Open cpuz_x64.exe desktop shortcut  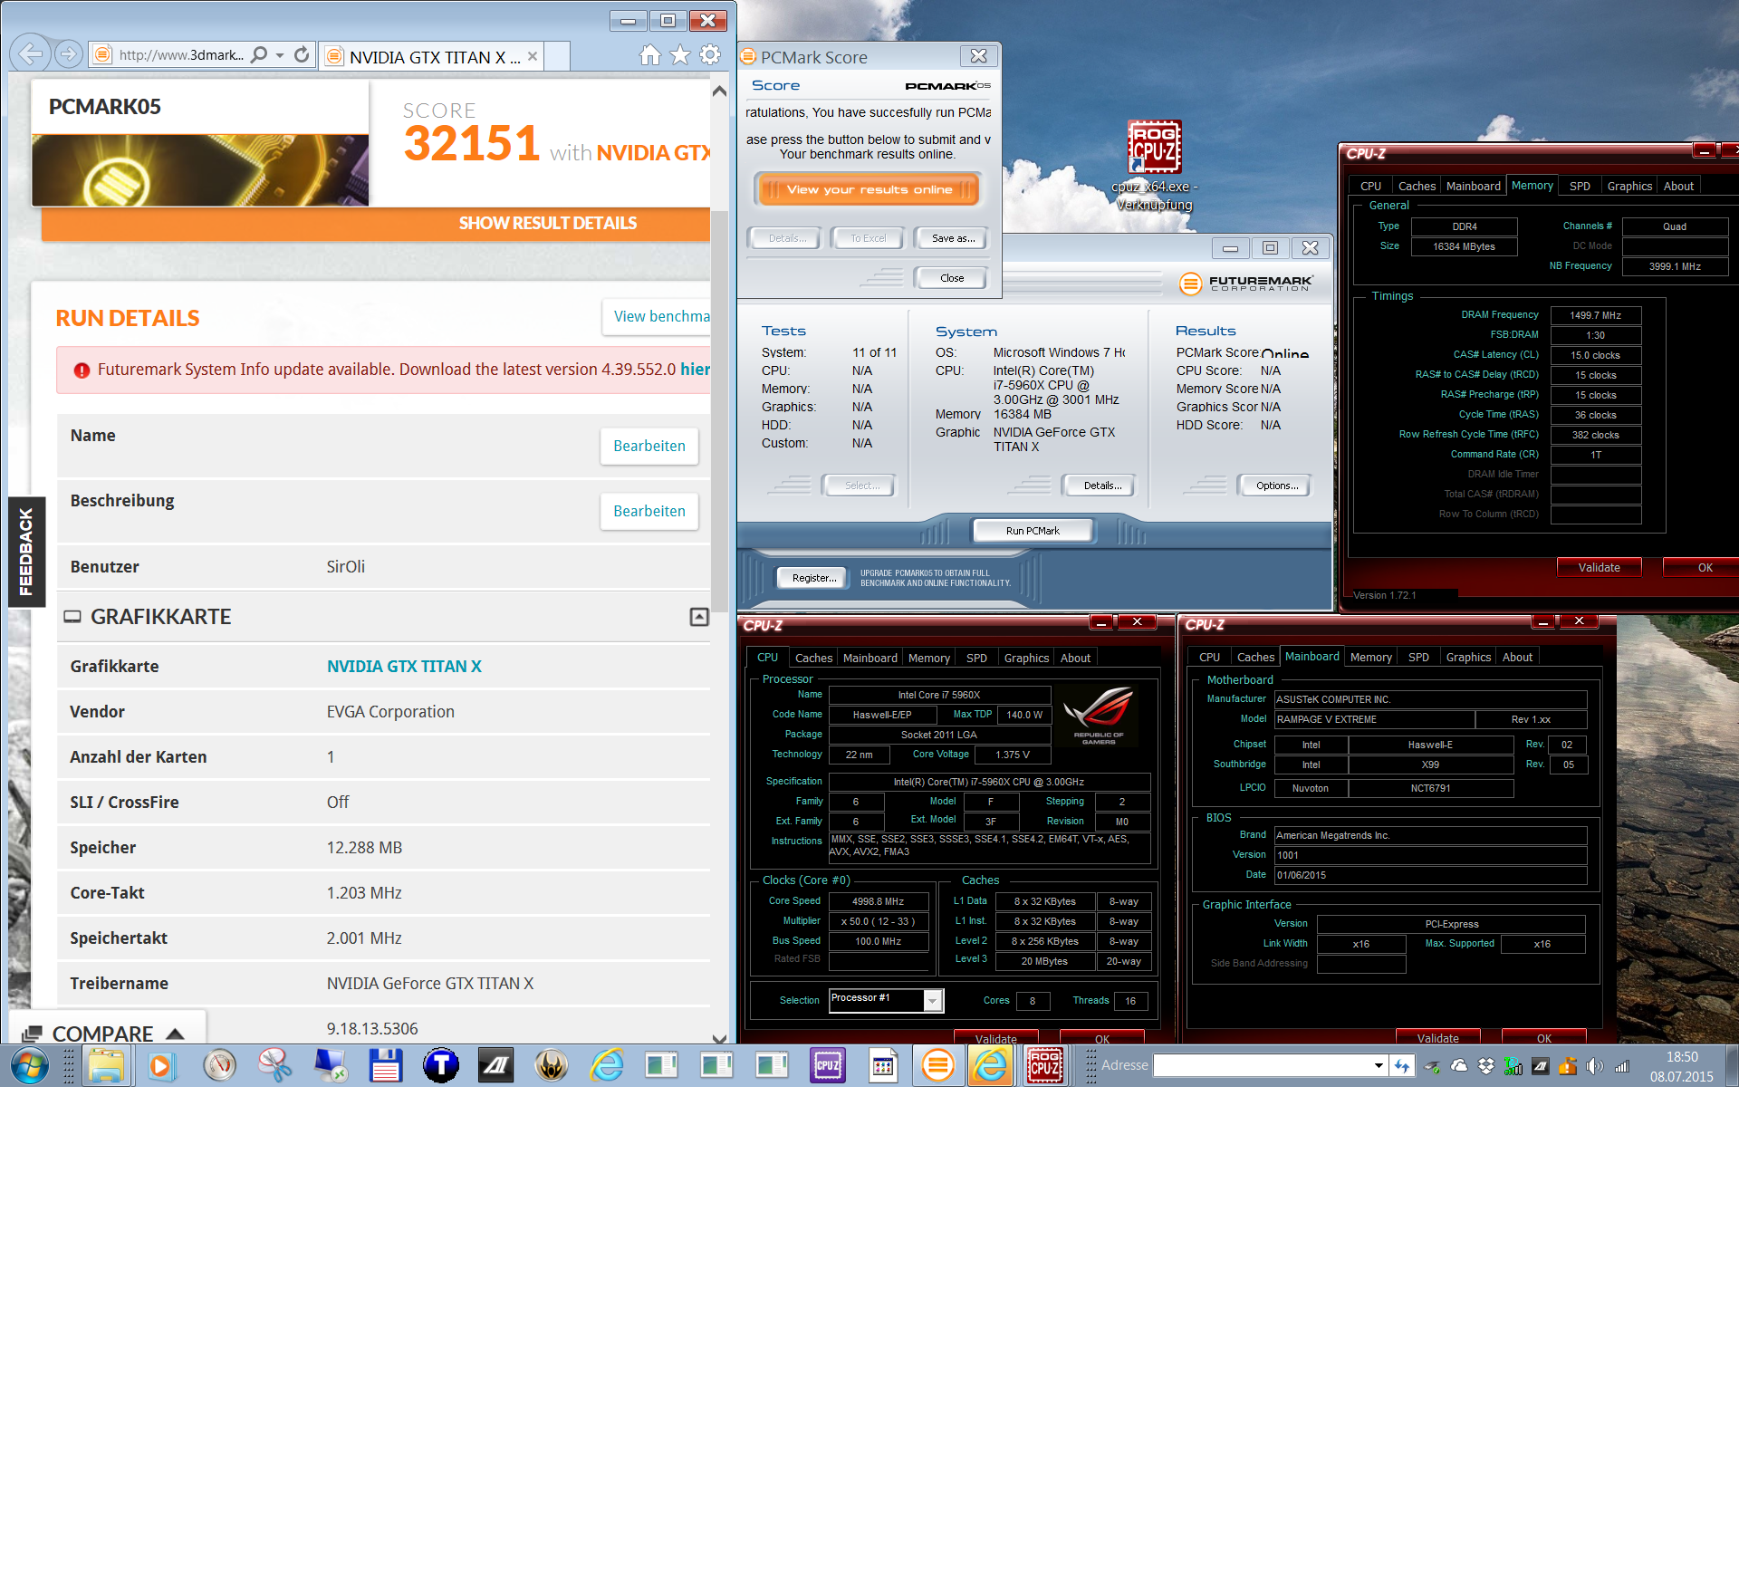pyautogui.click(x=1154, y=163)
